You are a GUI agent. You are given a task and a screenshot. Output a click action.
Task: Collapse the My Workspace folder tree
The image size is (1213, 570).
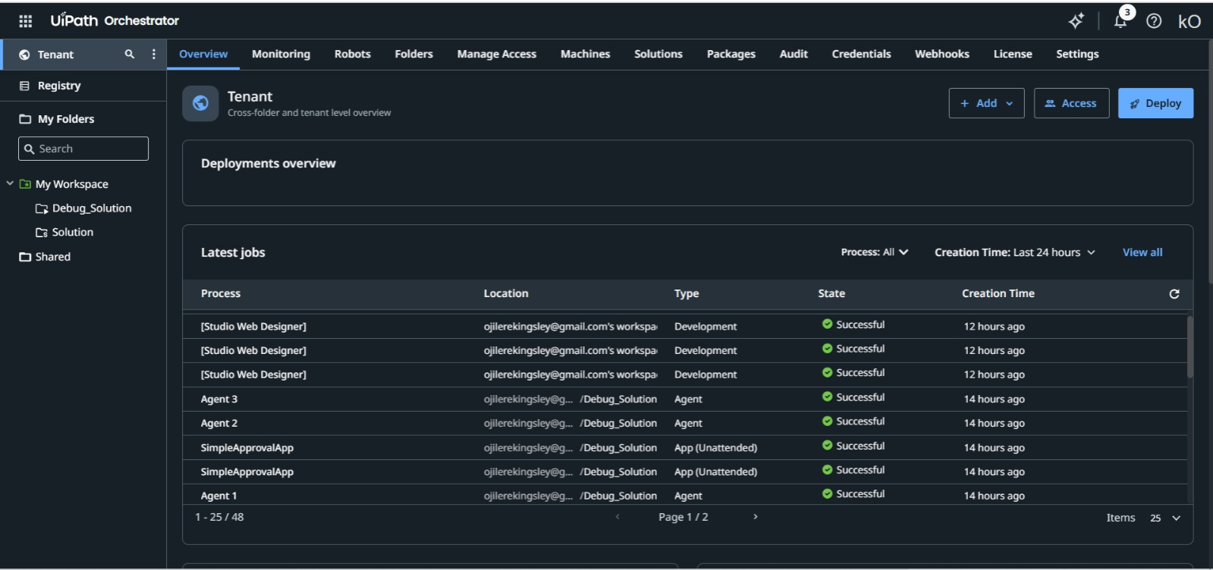(x=10, y=183)
